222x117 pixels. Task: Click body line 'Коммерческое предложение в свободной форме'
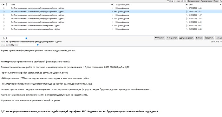[x=36, y=62]
